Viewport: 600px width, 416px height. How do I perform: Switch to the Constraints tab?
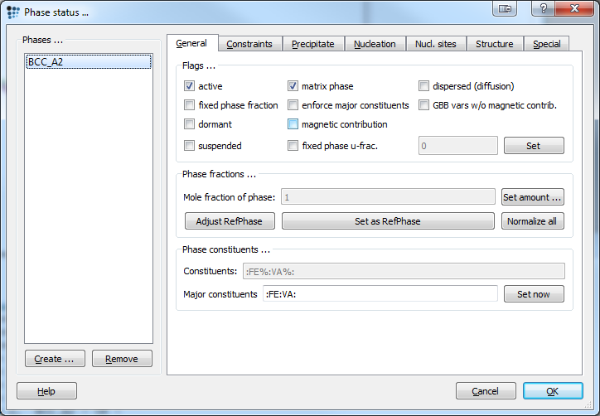(249, 44)
